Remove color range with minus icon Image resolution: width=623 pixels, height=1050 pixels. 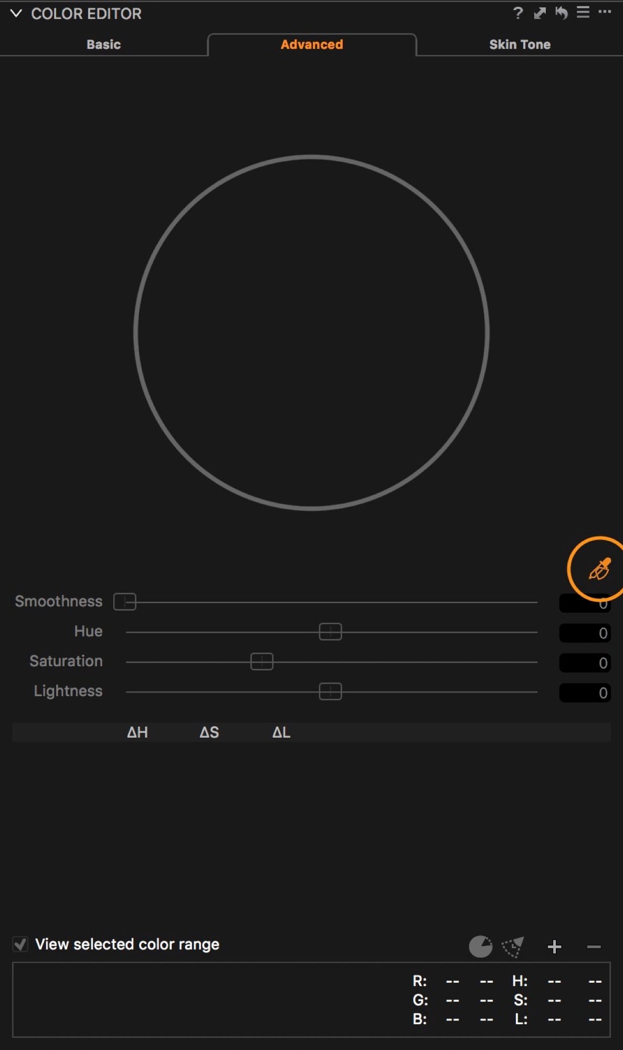594,947
